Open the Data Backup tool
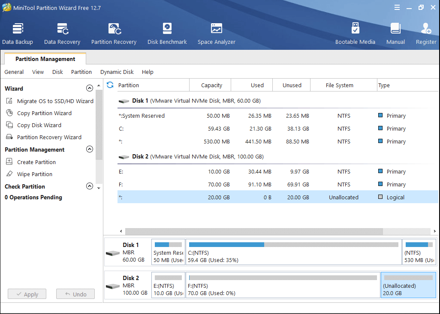Image resolution: width=440 pixels, height=314 pixels. pos(18,34)
